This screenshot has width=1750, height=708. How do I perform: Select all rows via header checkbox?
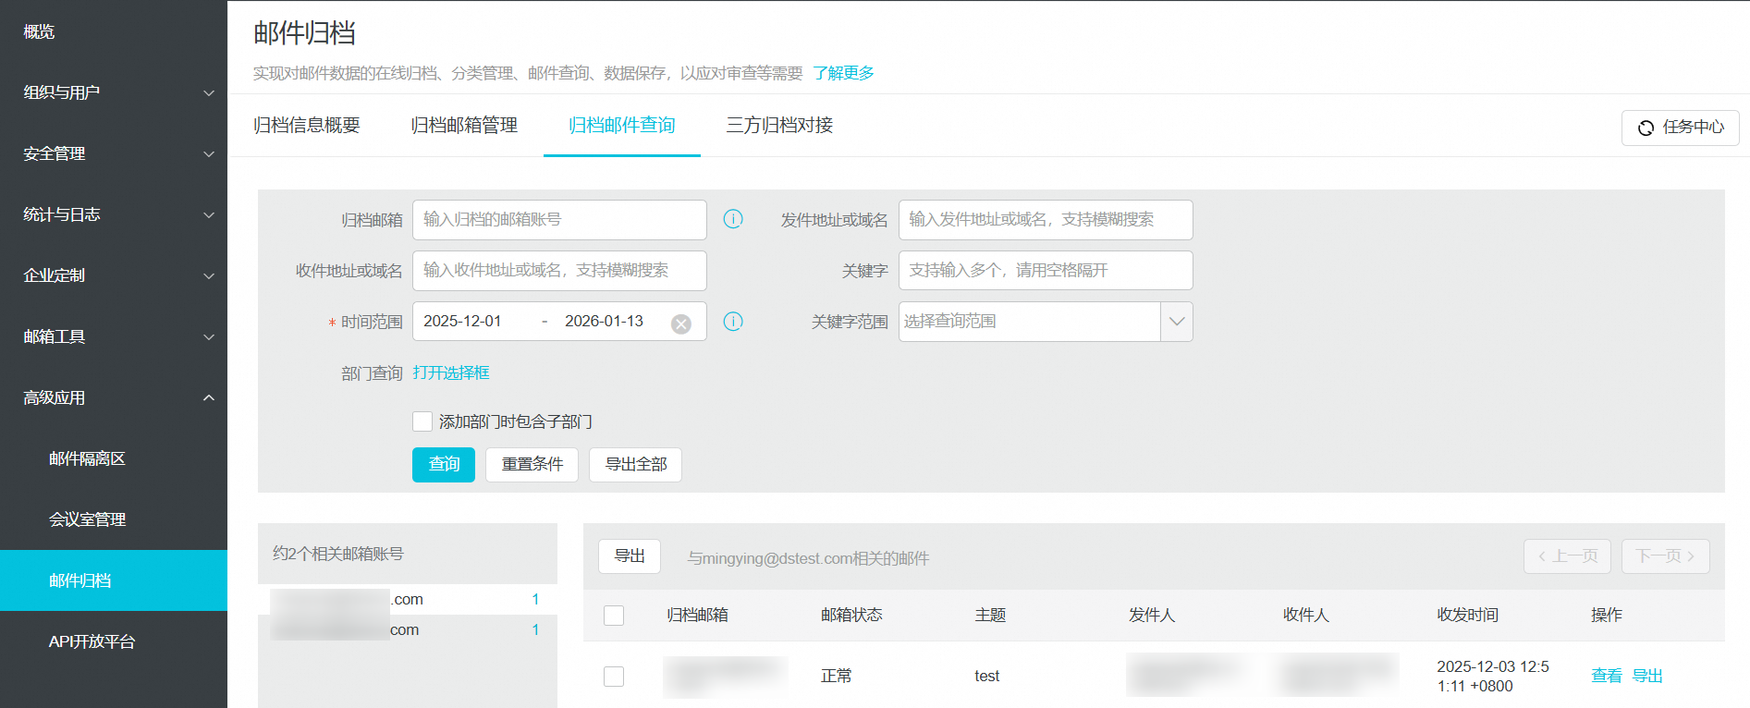[614, 616]
